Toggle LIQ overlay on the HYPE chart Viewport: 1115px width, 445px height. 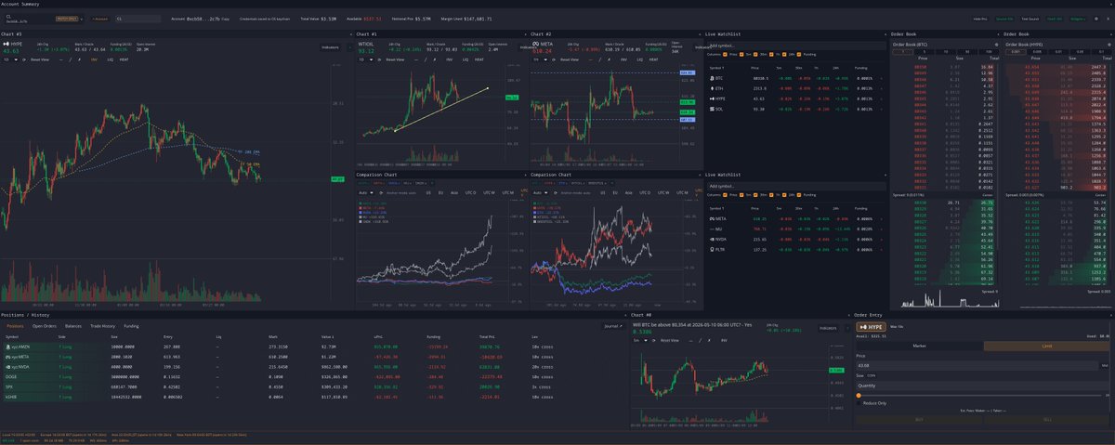tap(110, 59)
